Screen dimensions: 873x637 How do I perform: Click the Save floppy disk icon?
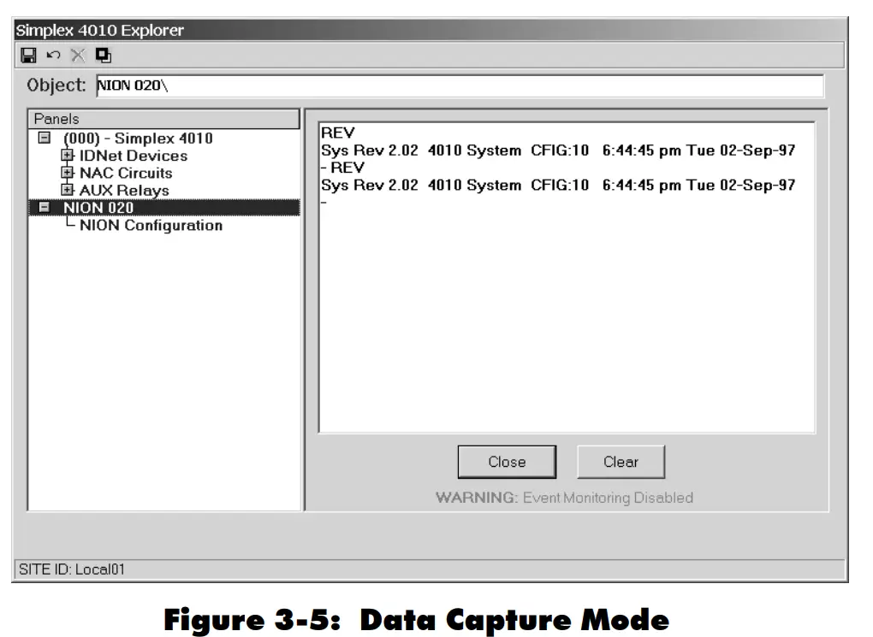[x=28, y=55]
